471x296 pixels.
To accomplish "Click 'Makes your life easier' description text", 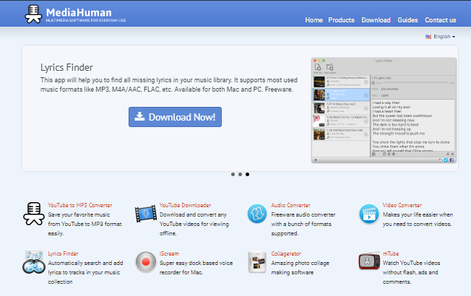I will [418, 219].
